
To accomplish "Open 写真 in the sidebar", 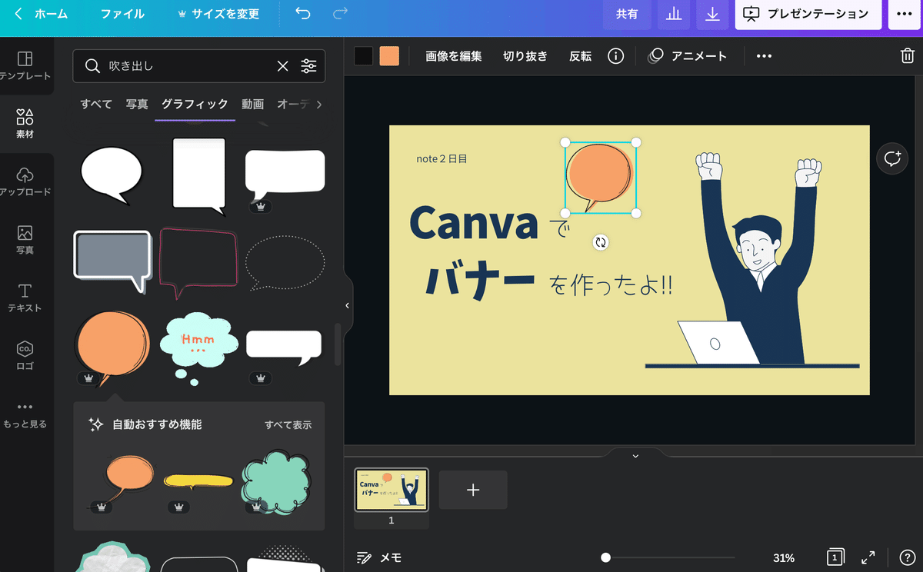I will pos(25,240).
